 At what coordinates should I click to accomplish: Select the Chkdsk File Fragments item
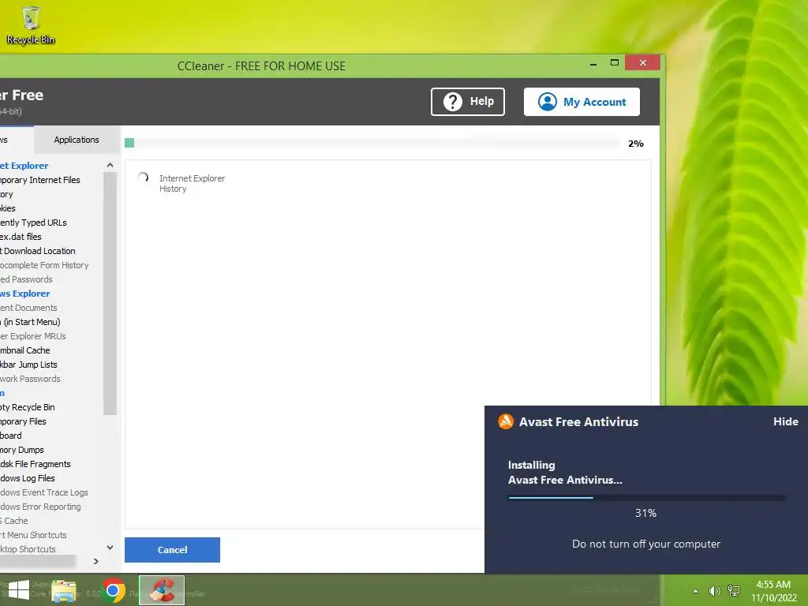click(35, 464)
